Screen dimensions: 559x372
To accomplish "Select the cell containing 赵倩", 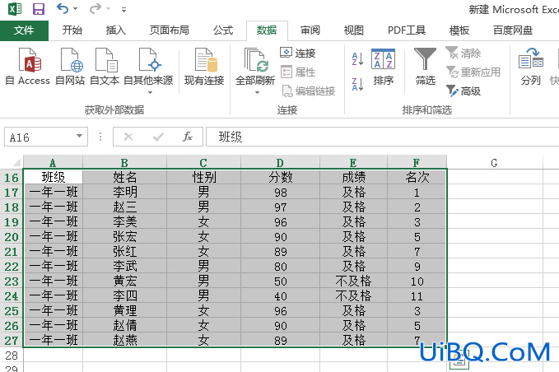I will 125,325.
